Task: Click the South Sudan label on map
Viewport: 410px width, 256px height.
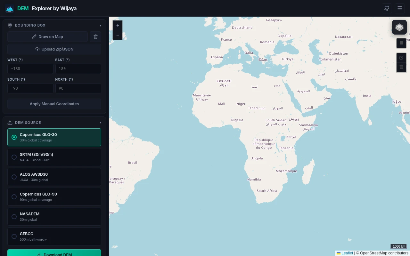Action: pos(276,120)
